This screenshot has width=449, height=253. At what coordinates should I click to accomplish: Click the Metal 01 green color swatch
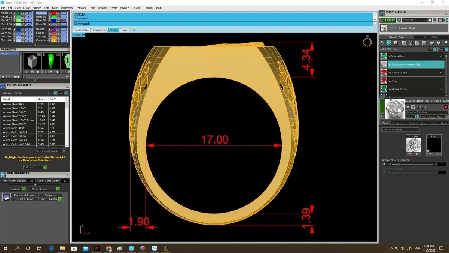[x=19, y=13]
